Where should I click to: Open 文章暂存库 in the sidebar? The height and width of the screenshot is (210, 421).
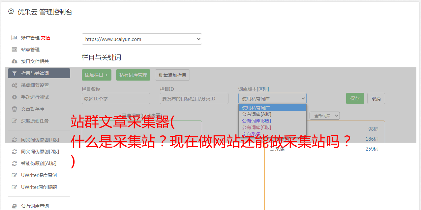click(32, 109)
